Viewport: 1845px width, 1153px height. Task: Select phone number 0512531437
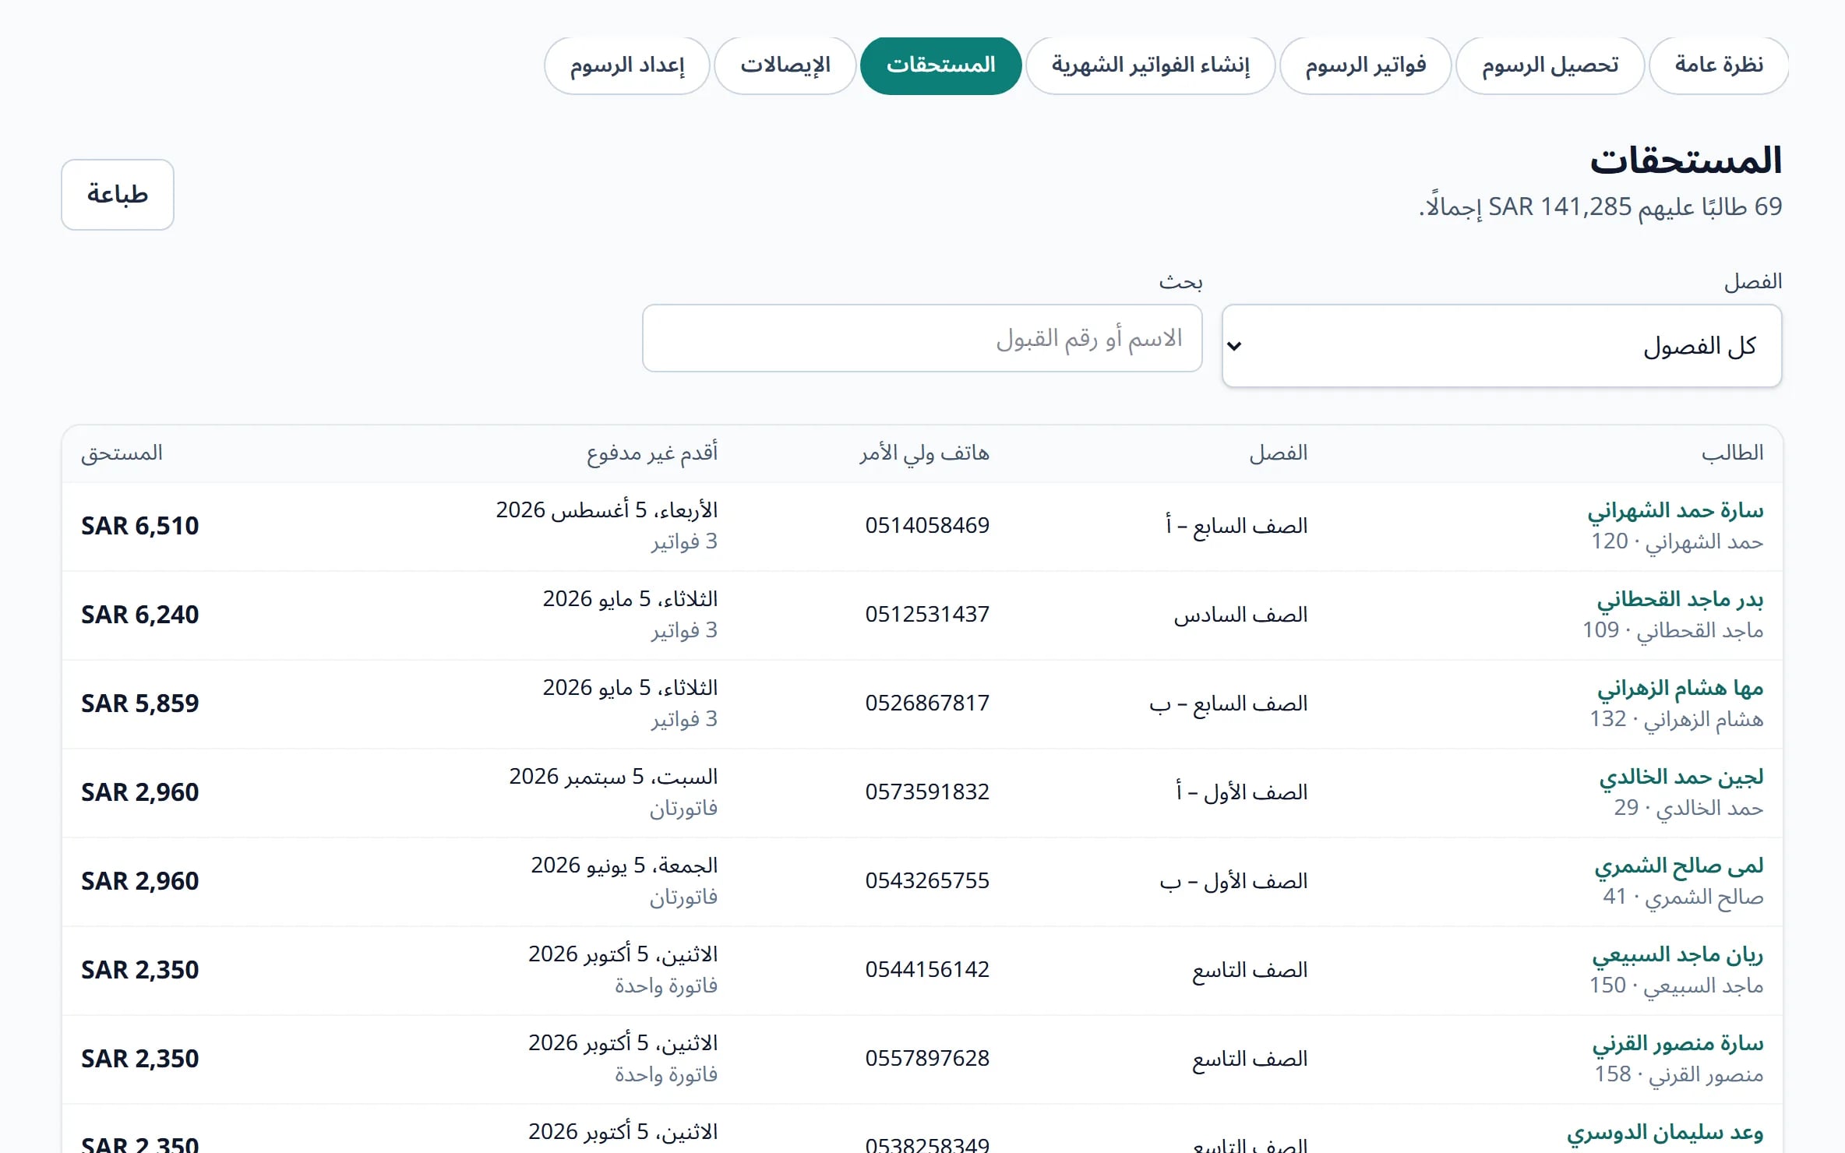pyautogui.click(x=927, y=615)
